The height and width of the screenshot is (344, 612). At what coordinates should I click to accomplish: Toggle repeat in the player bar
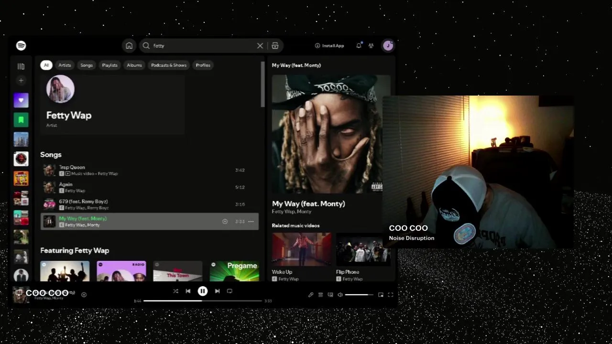pyautogui.click(x=229, y=291)
